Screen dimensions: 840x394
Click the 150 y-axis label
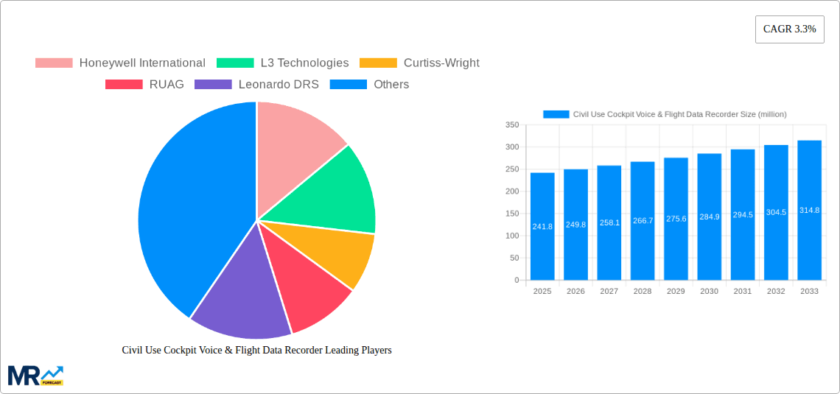click(x=512, y=214)
